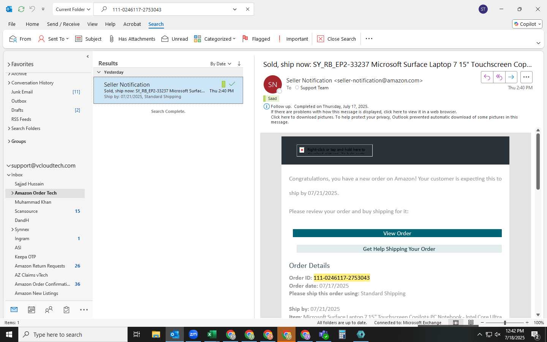Click the reading pane vertical scrollbar
The image size is (547, 342).
(x=538, y=161)
